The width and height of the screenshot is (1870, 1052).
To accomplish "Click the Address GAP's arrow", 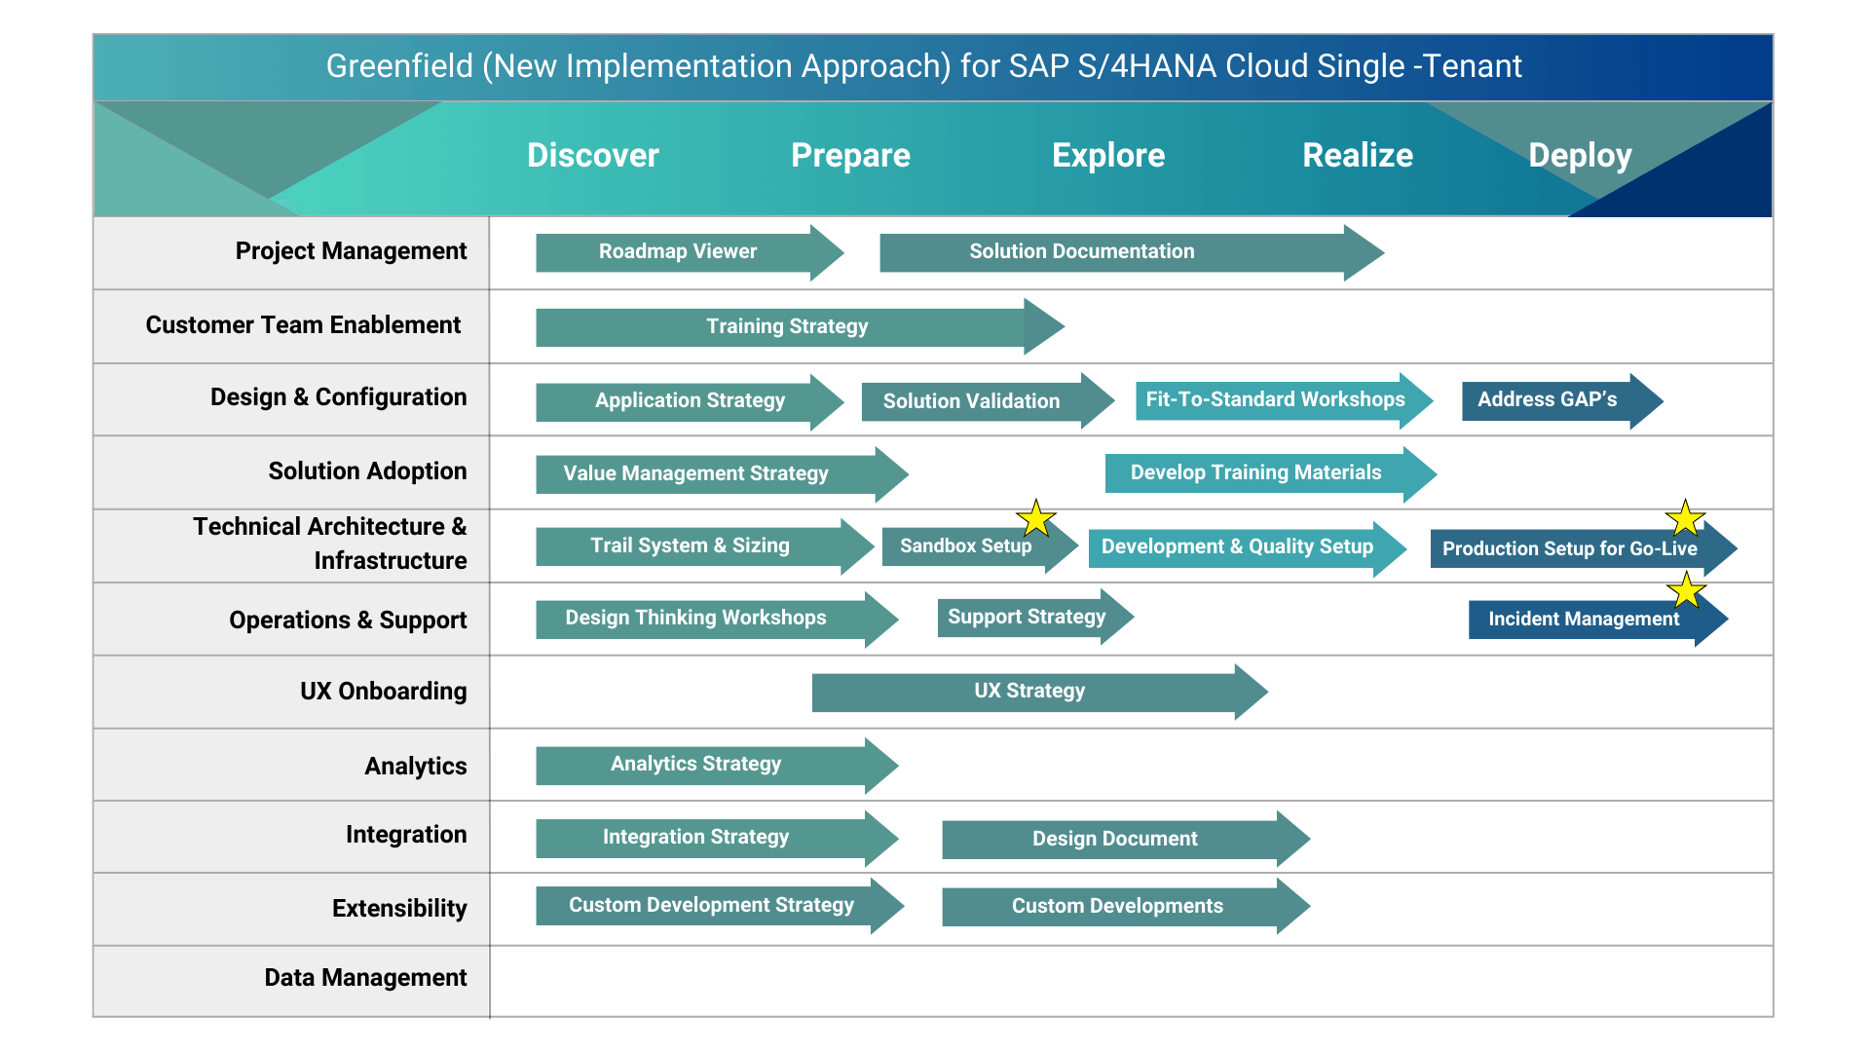I will coord(1562,400).
